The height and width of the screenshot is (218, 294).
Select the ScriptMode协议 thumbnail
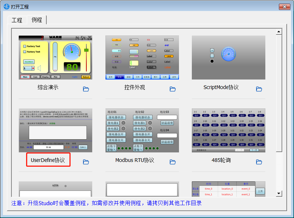[229, 58]
